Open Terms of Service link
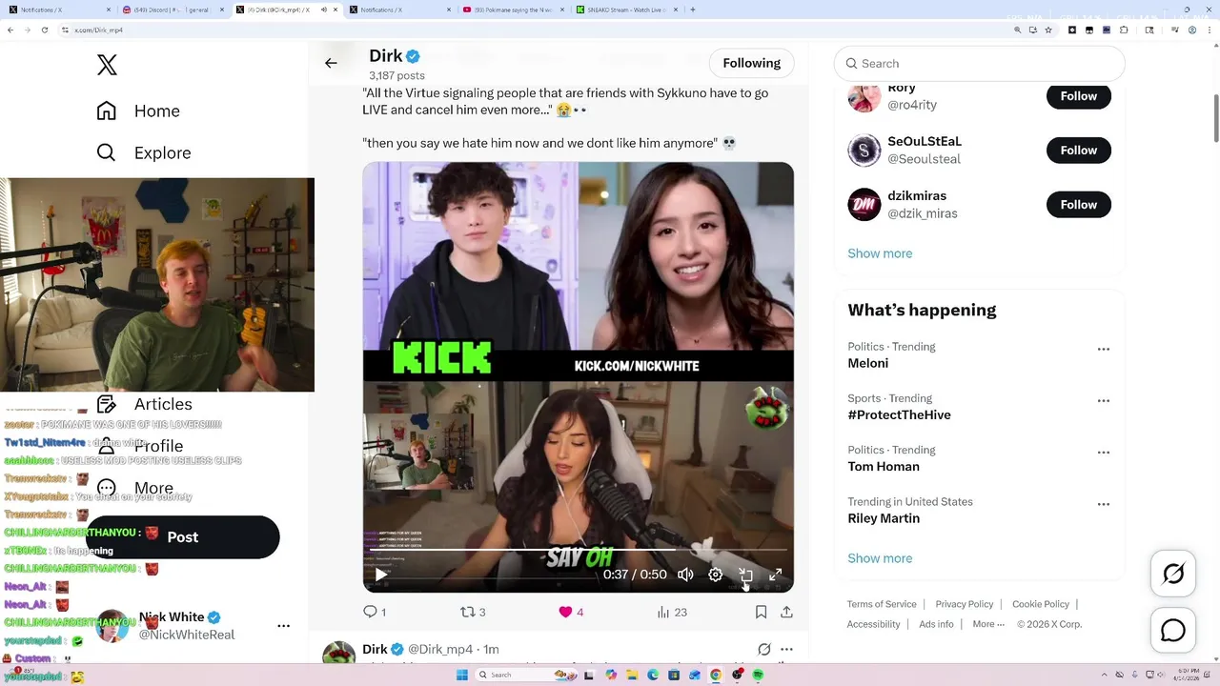The width and height of the screenshot is (1220, 686). (x=882, y=604)
